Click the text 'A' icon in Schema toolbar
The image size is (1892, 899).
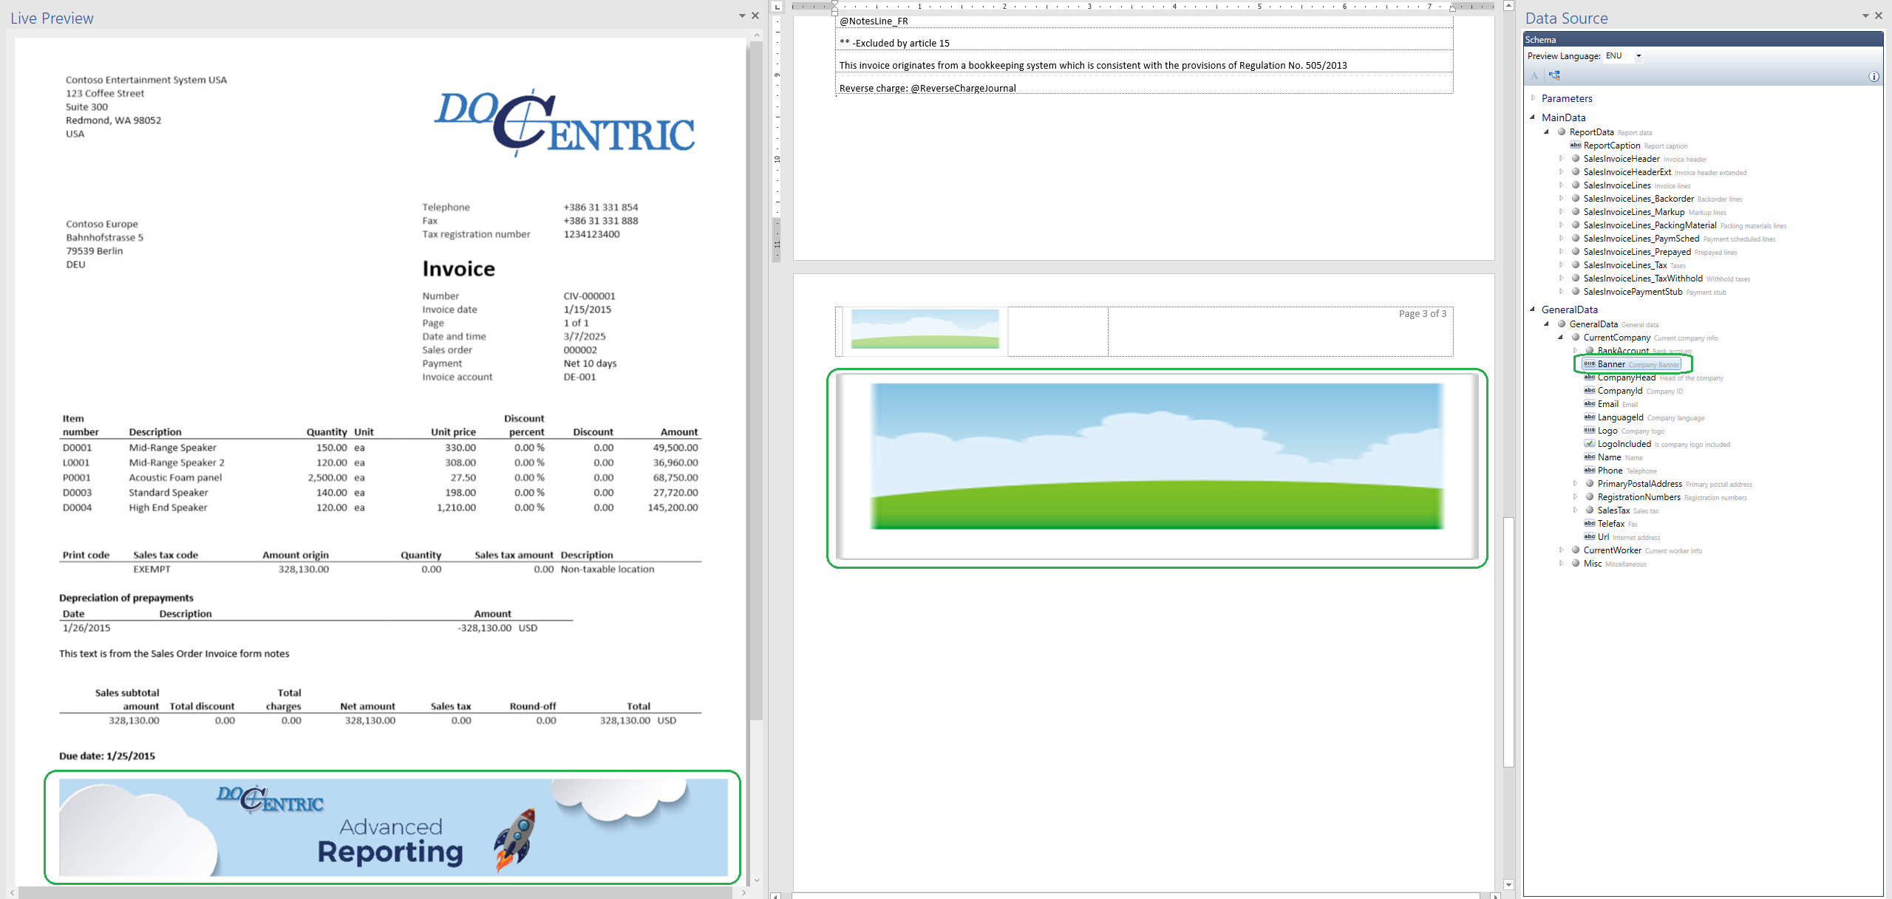click(x=1534, y=76)
